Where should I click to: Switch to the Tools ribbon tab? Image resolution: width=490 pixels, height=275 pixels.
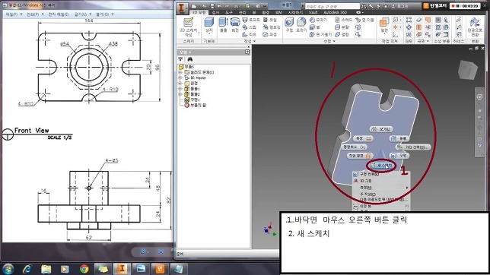pos(229,12)
